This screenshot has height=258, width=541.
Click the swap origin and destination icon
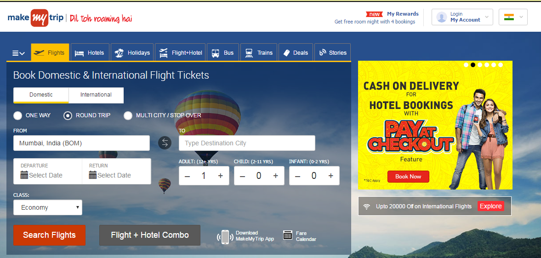[x=165, y=143]
